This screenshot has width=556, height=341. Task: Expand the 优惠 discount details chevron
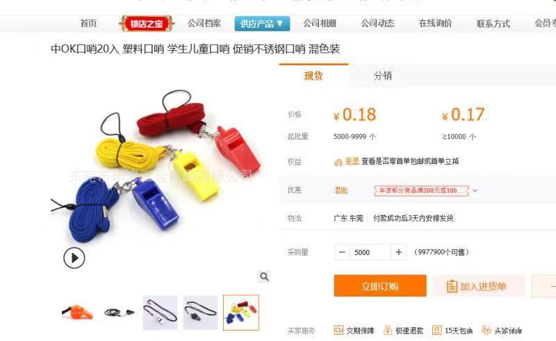[475, 191]
